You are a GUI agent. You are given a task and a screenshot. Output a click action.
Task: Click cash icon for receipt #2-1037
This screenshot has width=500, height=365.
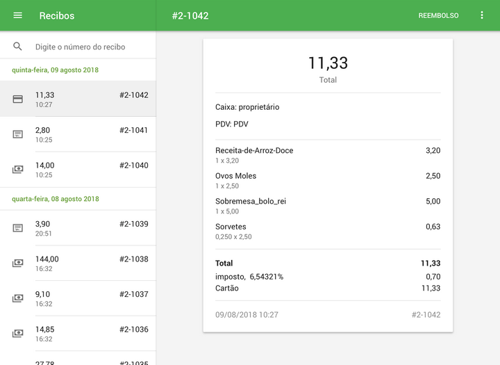(x=18, y=298)
